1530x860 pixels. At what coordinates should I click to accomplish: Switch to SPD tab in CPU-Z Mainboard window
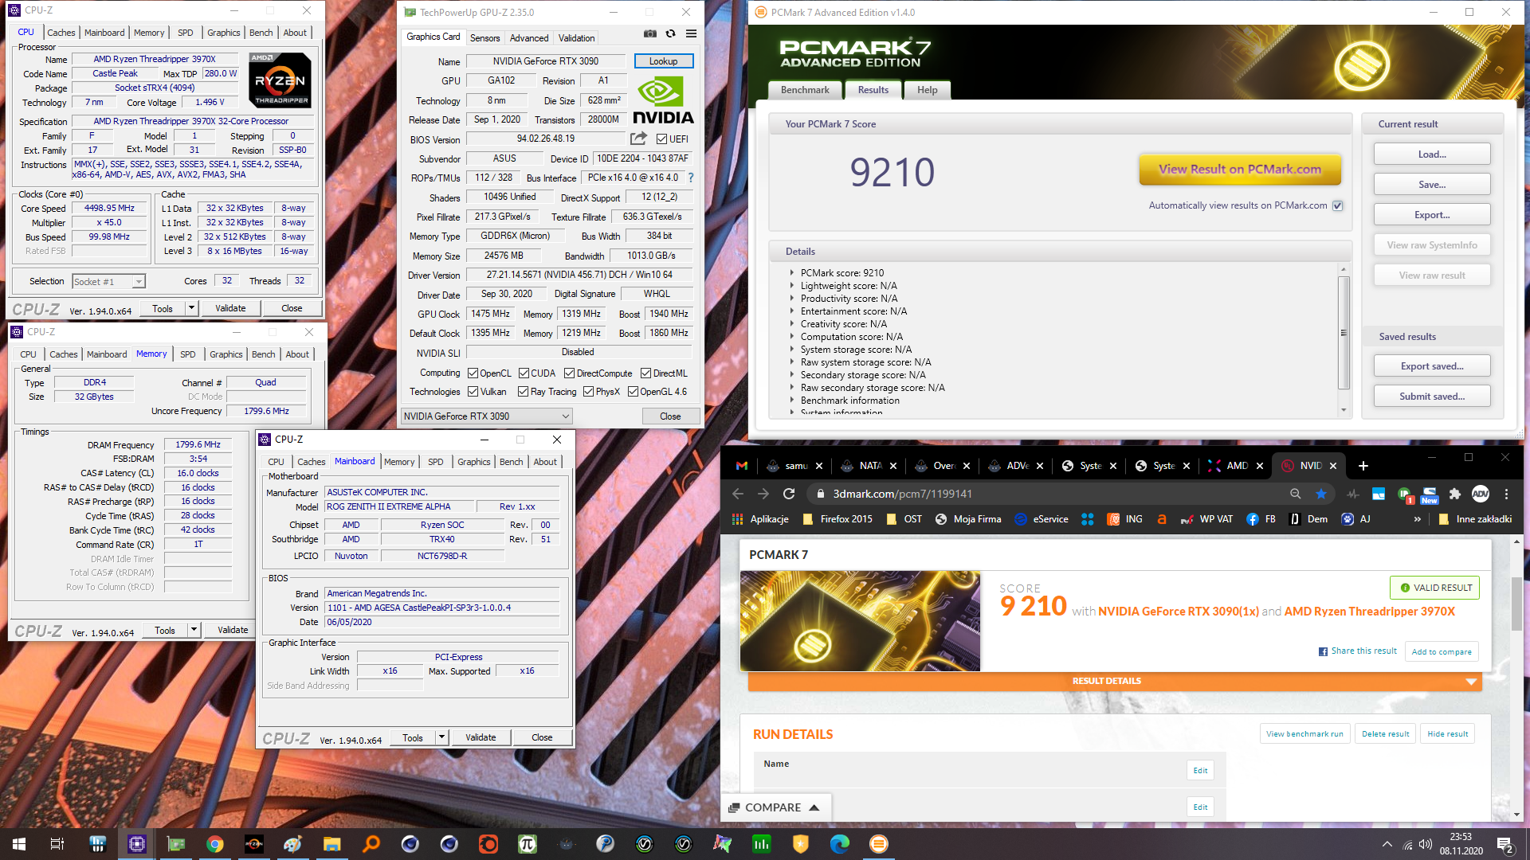click(435, 462)
